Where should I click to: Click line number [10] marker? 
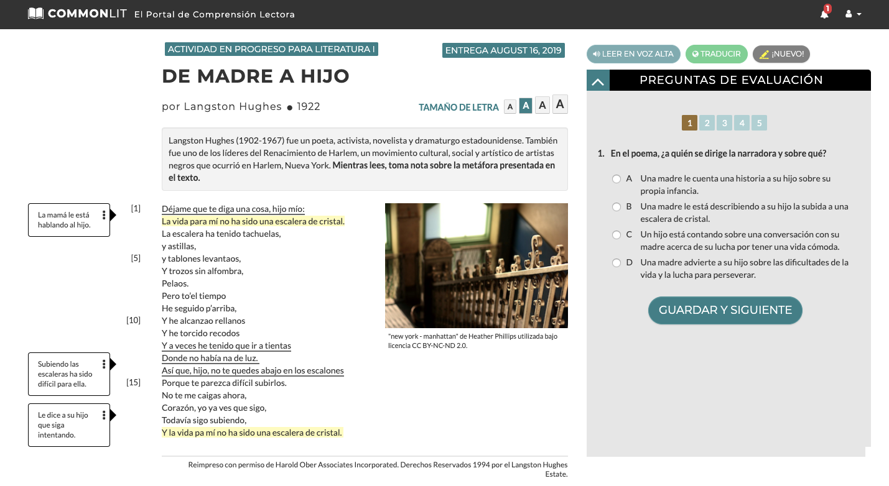(x=133, y=320)
